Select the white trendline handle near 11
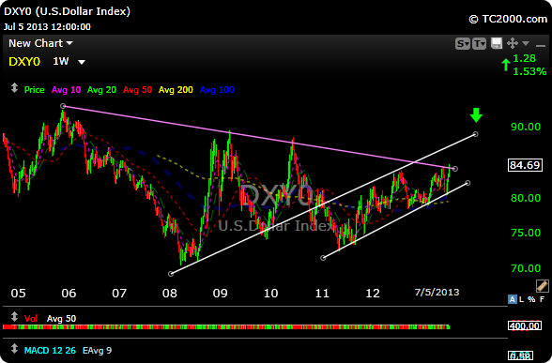 click(x=323, y=258)
